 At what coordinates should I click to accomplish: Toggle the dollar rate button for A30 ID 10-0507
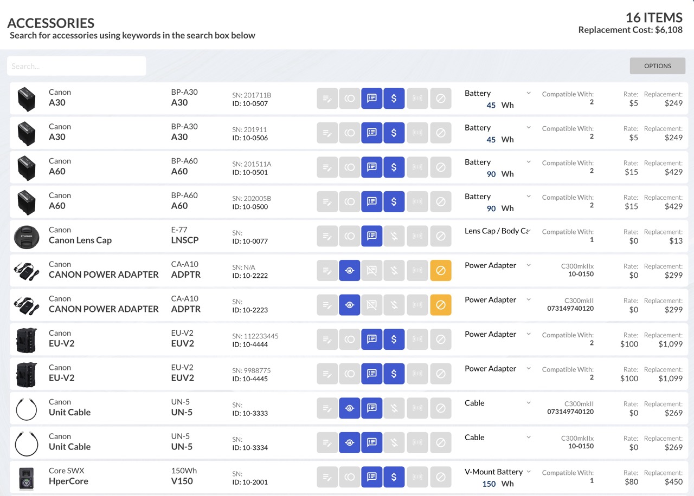(394, 99)
